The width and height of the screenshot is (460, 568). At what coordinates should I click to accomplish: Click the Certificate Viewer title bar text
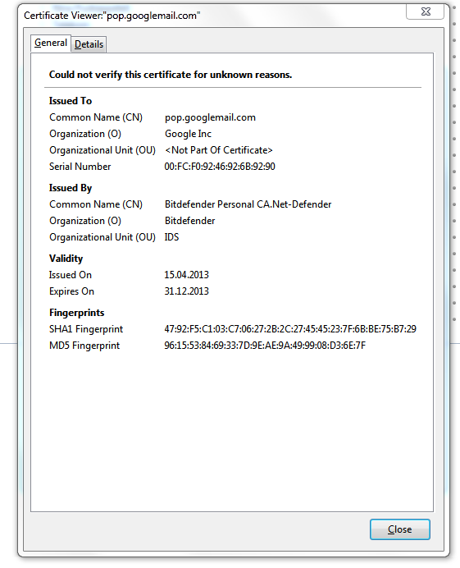pos(112,16)
